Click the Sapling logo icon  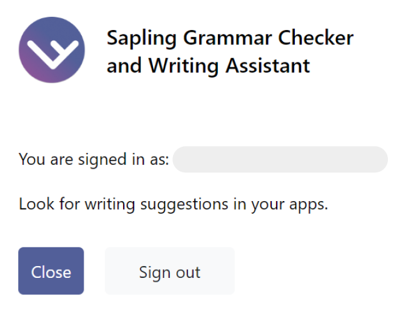pos(52,50)
